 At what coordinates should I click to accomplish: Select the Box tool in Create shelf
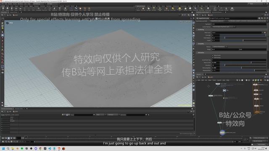click(x=3, y=9)
